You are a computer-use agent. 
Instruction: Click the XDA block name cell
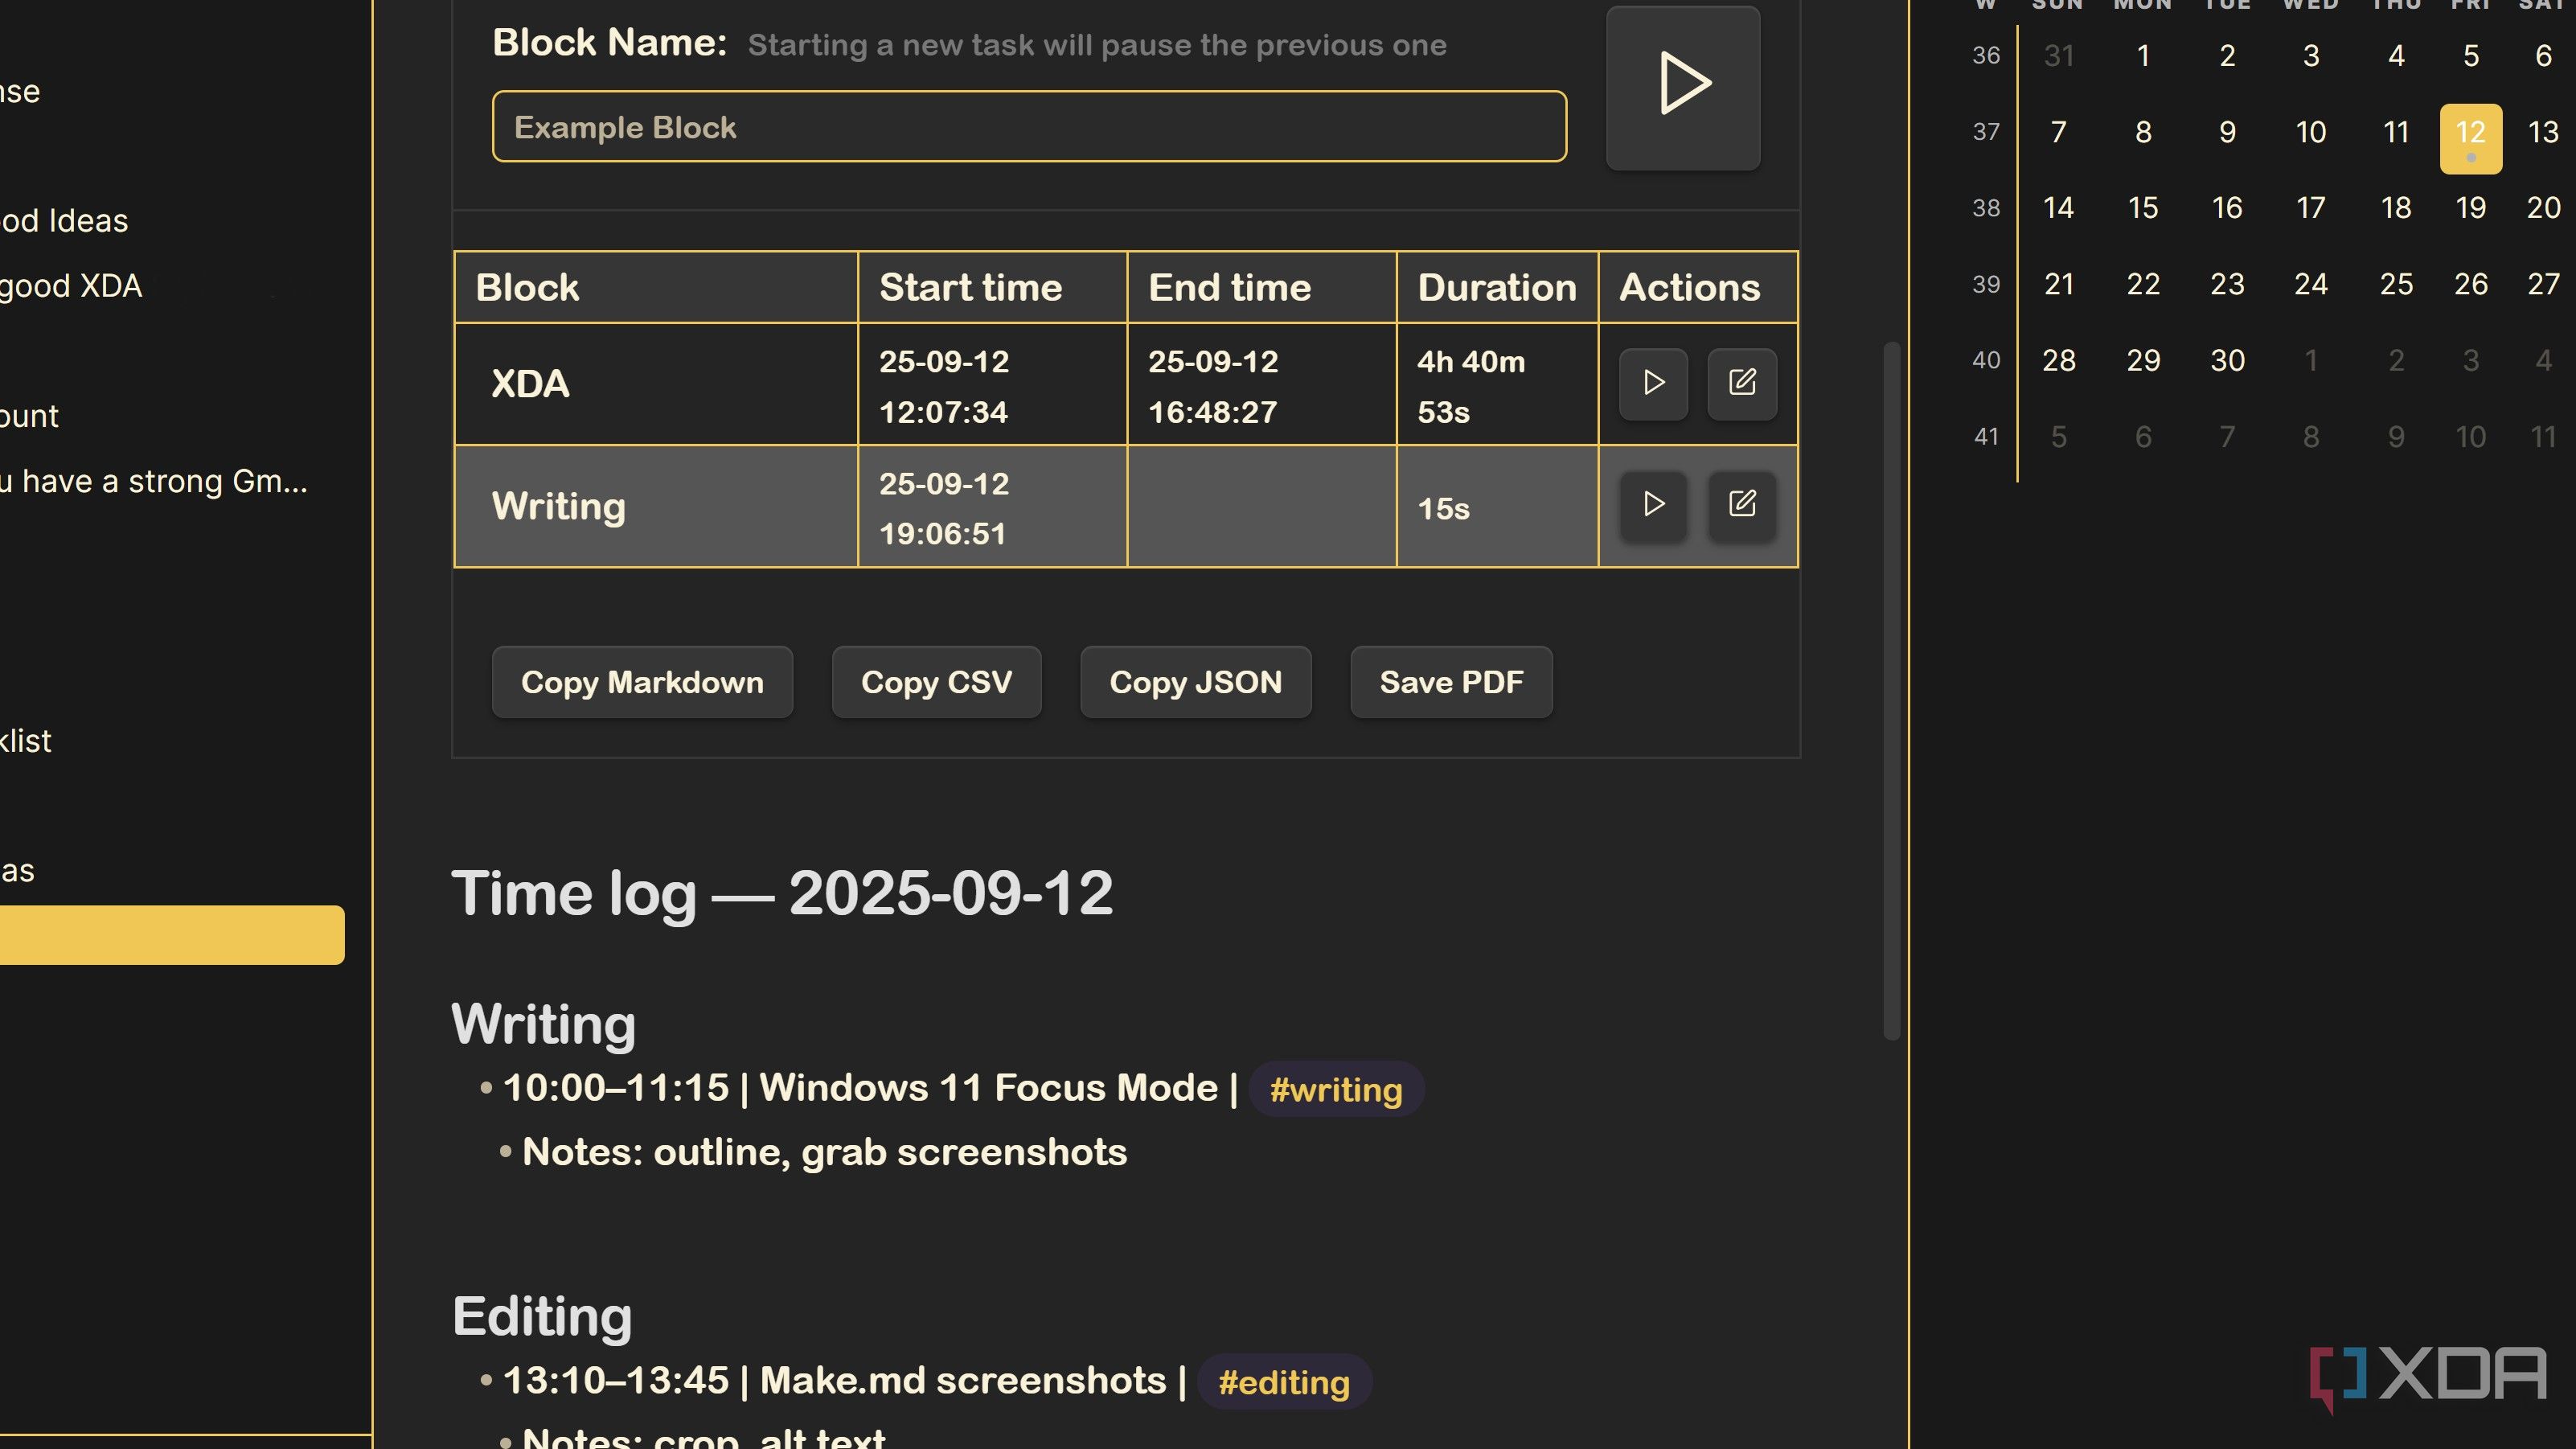pyautogui.click(x=656, y=384)
